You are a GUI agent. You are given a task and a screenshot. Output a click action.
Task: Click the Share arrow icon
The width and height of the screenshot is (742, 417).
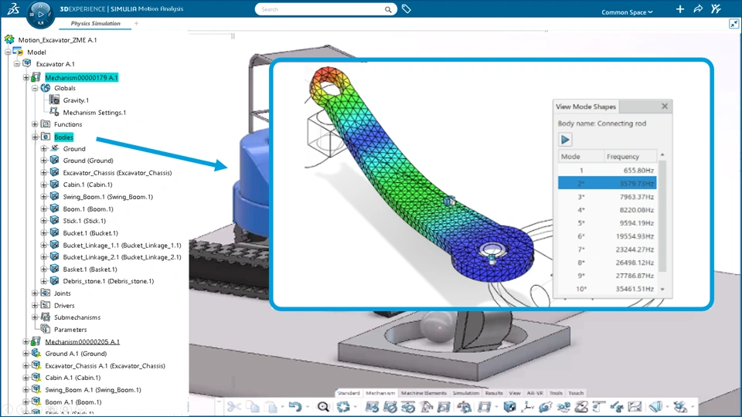click(698, 9)
